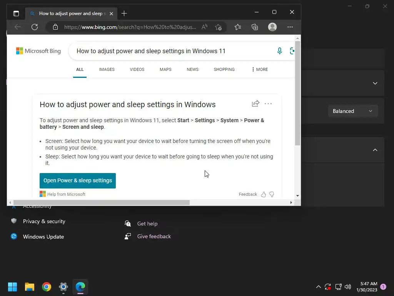Viewport: 394px width, 296px height.
Task: Open Collections in Edge toolbar
Action: point(255,27)
